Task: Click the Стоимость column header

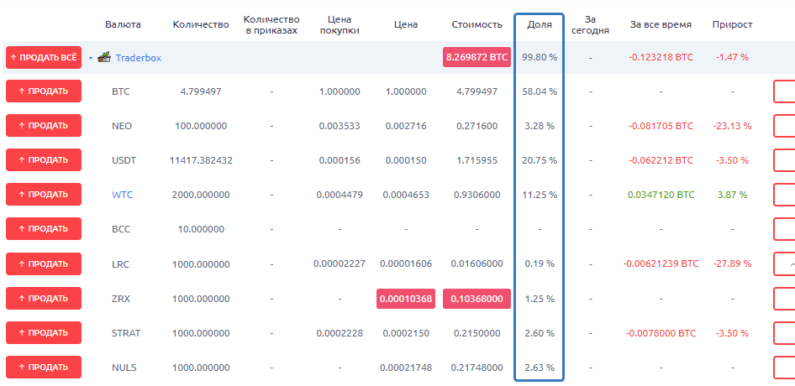Action: point(476,24)
